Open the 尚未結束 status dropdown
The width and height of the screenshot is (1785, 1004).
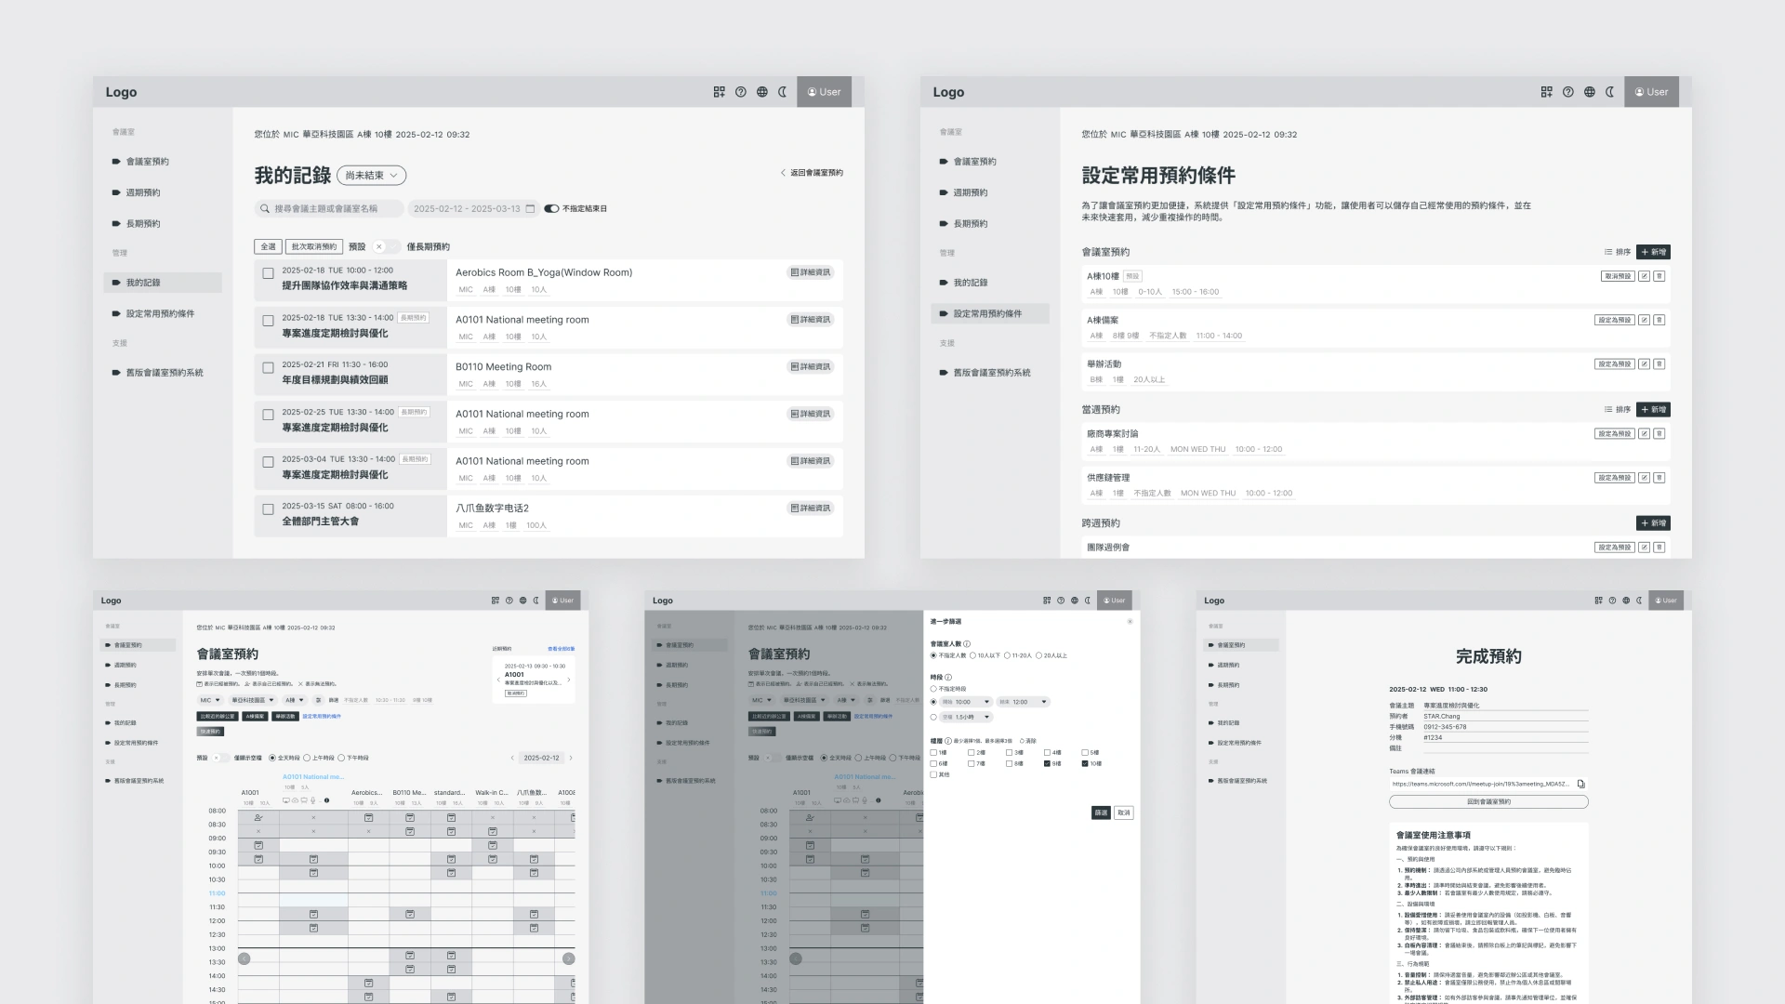371,176
